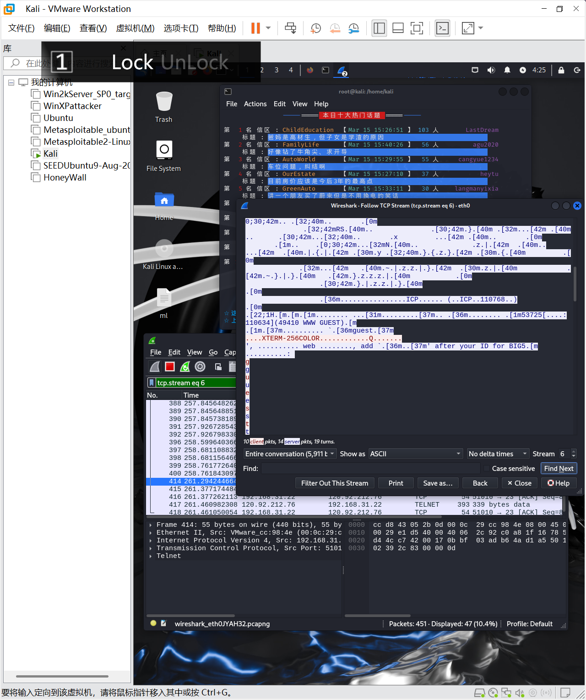The width and height of the screenshot is (586, 700).
Task: Expand the Telnet detail row
Action: 151,556
